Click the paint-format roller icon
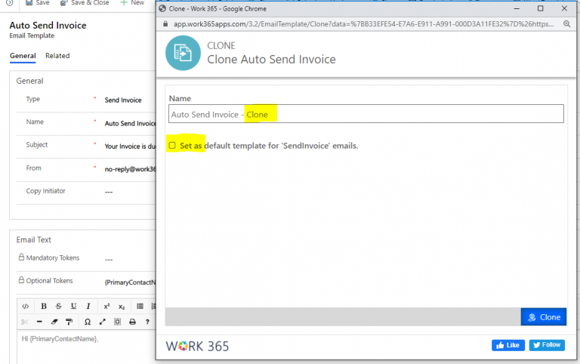The height and width of the screenshot is (364, 580). point(69,322)
